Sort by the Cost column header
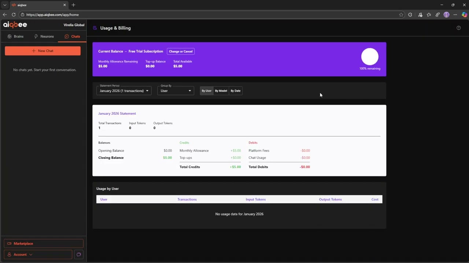 [x=375, y=199]
